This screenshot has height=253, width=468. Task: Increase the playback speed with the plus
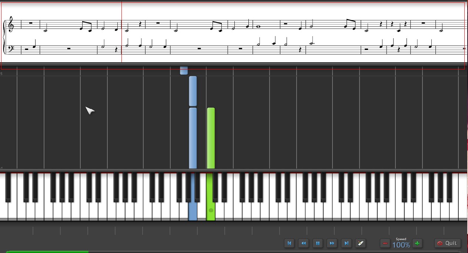[x=417, y=243]
